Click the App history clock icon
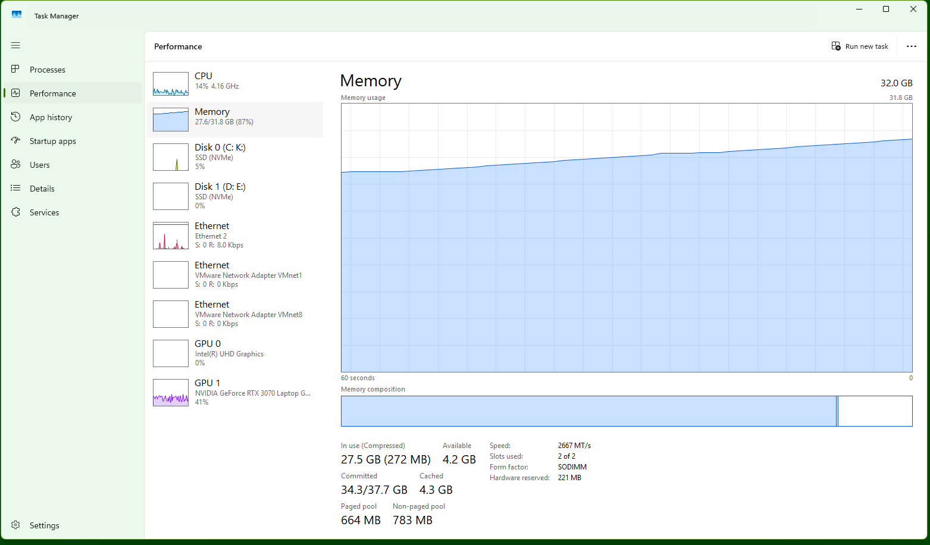This screenshot has height=545, width=930. pos(15,117)
